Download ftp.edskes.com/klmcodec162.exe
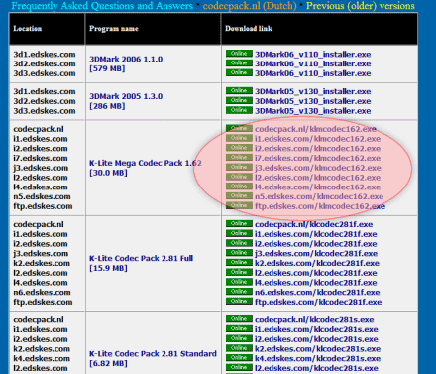 (x=320, y=206)
